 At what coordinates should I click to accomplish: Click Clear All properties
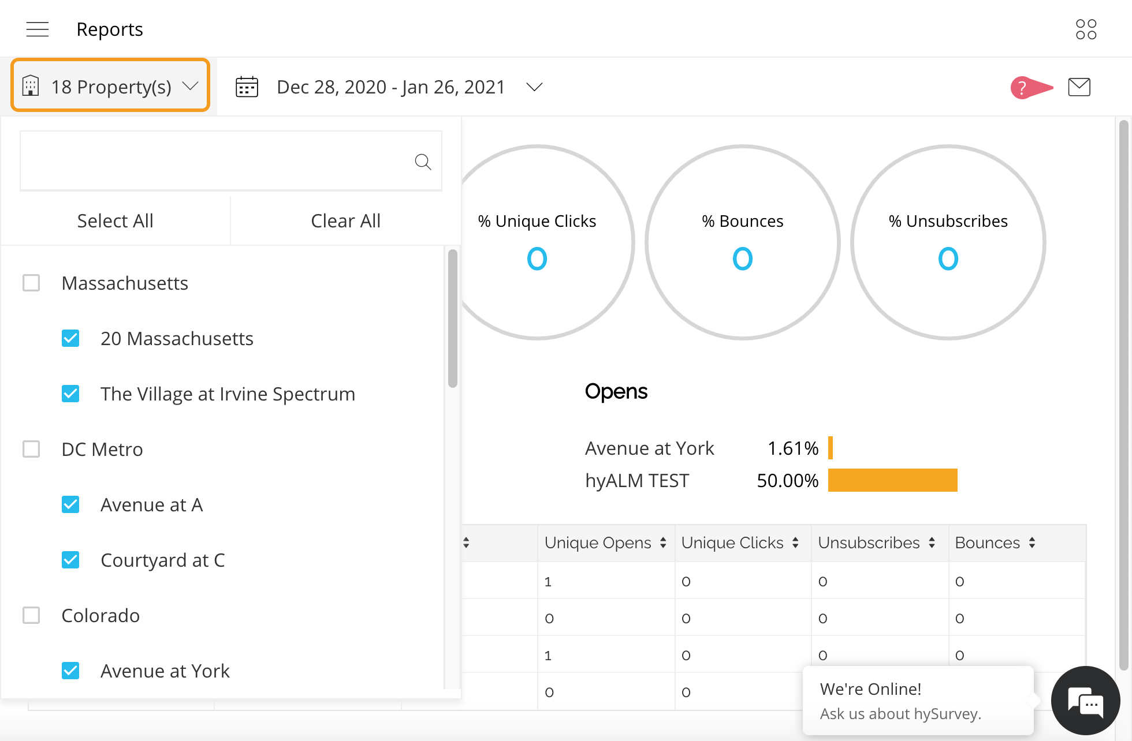345,221
